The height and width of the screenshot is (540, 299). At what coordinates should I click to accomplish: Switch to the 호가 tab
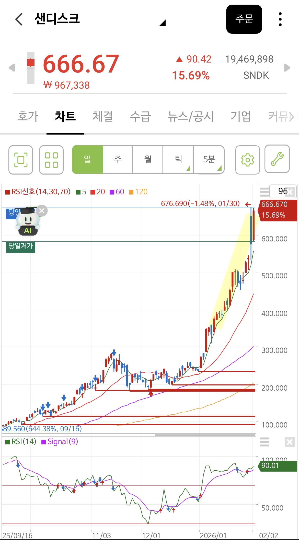tap(28, 116)
